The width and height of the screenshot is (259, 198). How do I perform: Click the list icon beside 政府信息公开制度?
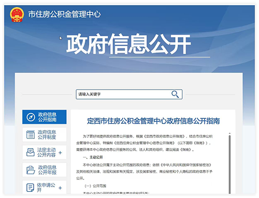pyautogui.click(x=31, y=135)
